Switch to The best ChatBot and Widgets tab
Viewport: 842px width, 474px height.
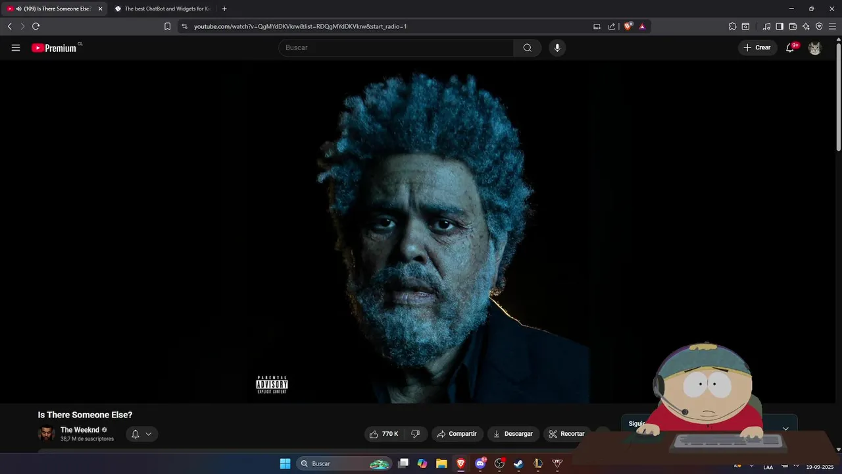coord(162,9)
